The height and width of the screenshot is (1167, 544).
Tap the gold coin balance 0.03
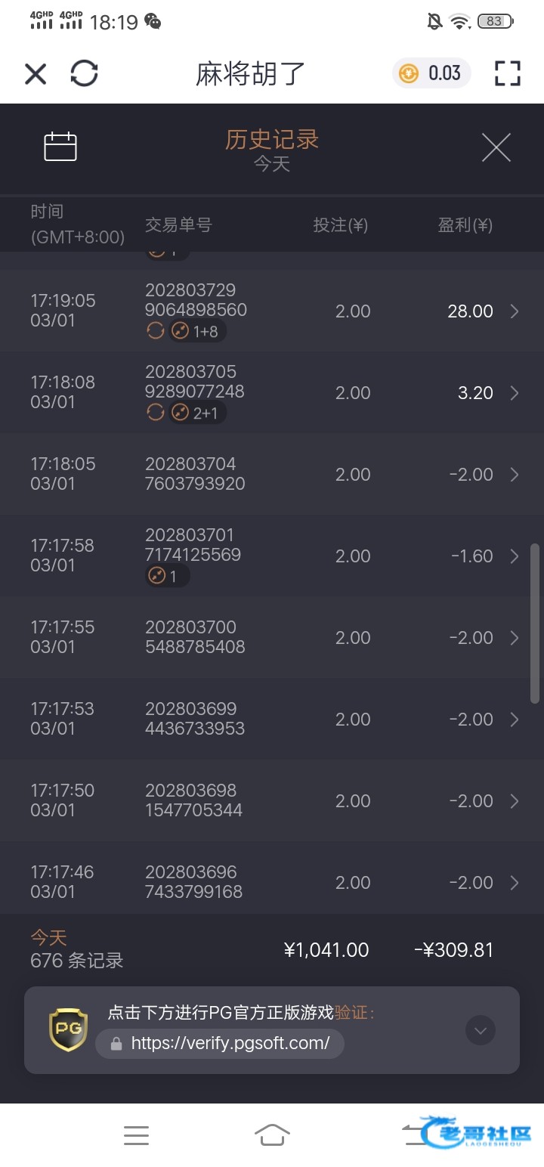tap(431, 73)
